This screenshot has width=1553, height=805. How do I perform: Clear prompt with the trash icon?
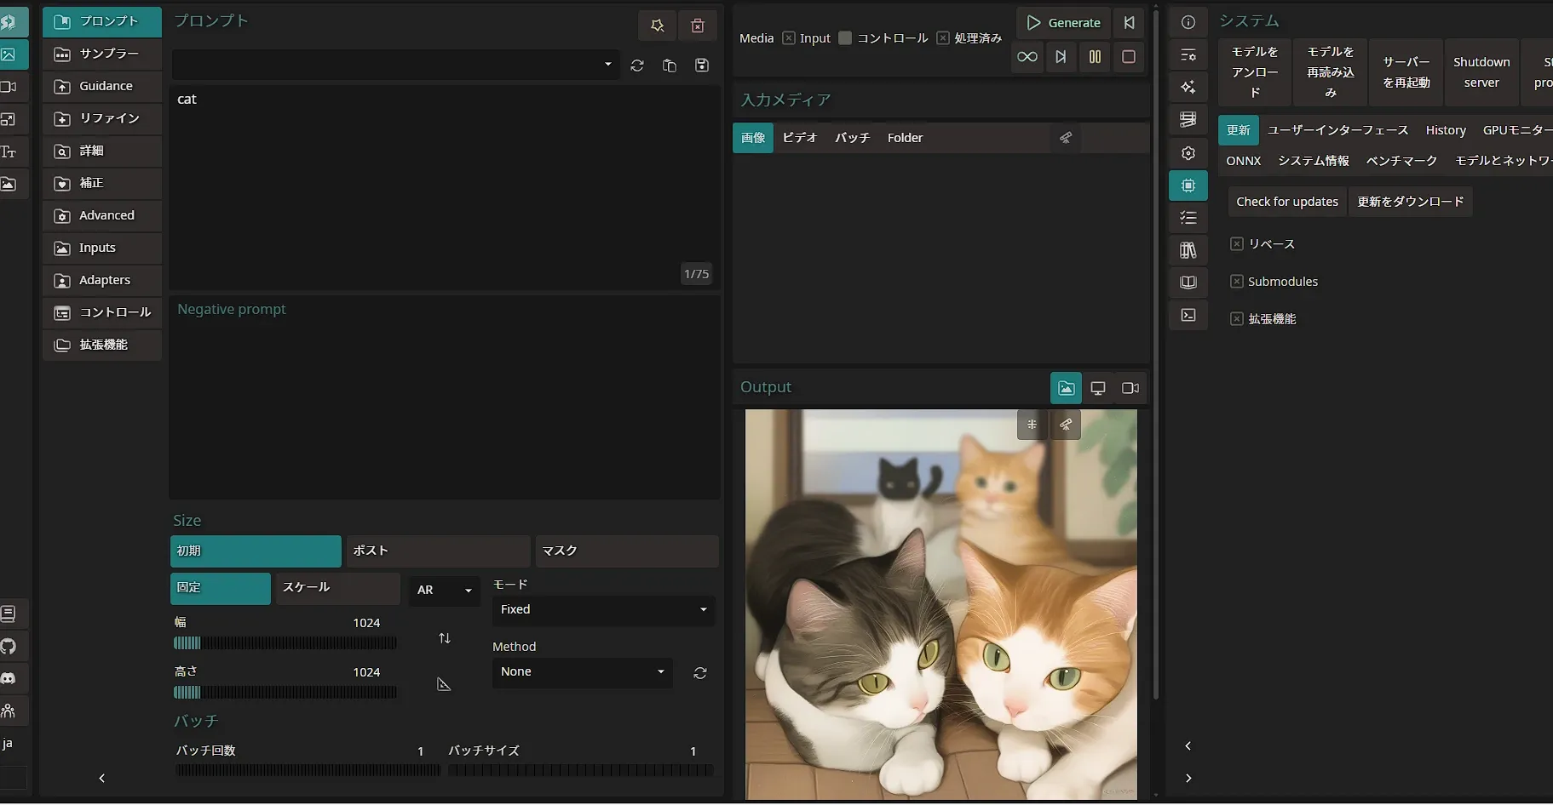pos(698,26)
